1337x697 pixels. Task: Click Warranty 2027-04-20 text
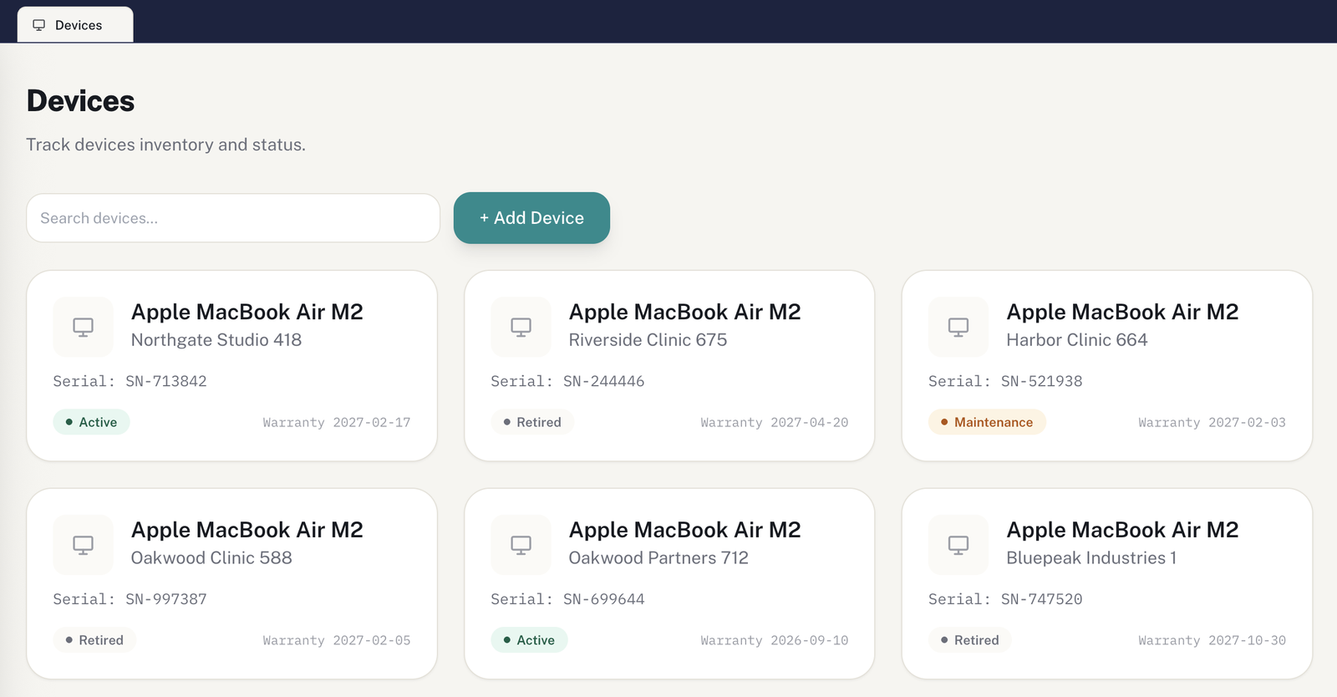point(775,423)
